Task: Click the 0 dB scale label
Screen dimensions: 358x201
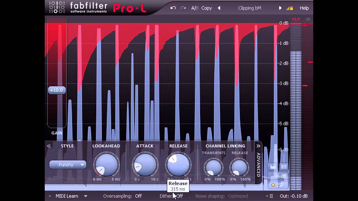Action: point(284,23)
